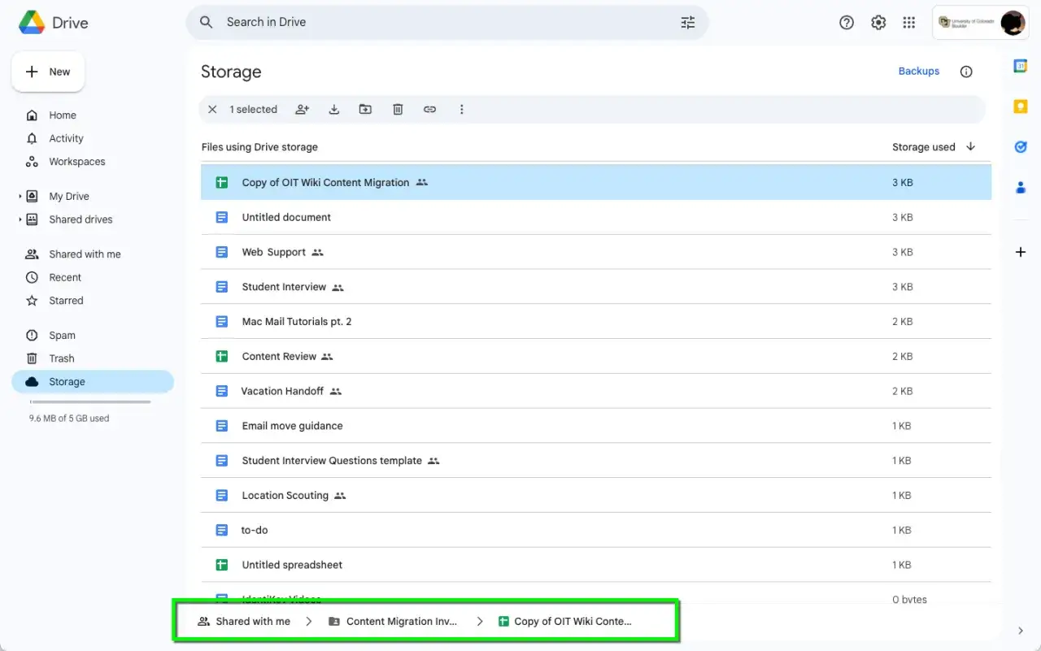Select the Location Scouting document
Screen dimensions: 1041x651
coord(596,496)
